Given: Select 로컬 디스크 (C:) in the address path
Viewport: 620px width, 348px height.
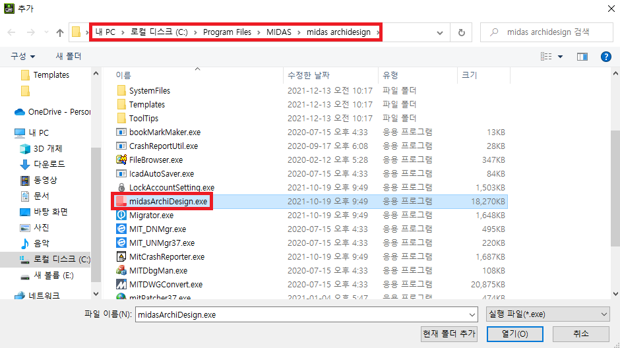Looking at the screenshot, I should click(159, 32).
